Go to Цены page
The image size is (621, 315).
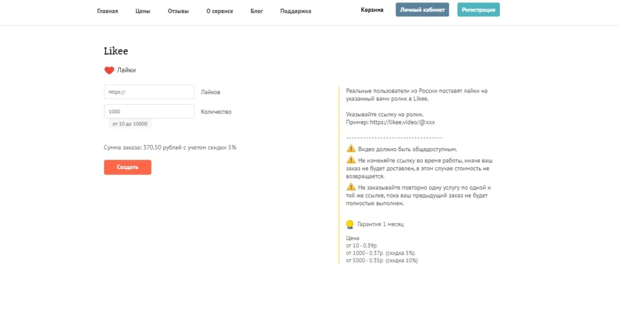pyautogui.click(x=143, y=11)
